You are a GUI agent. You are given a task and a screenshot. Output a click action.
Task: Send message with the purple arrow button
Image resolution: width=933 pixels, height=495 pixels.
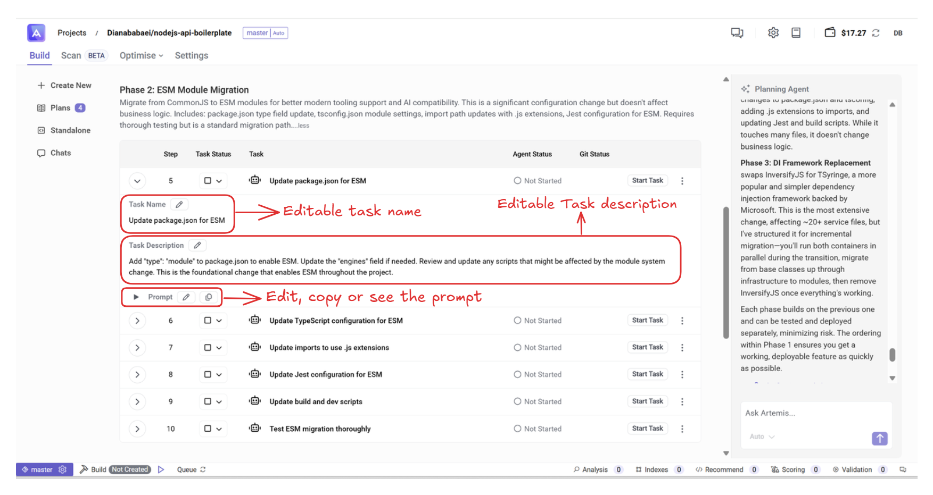tap(879, 438)
